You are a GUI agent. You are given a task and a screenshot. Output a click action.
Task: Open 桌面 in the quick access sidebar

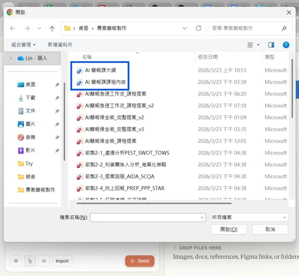30,84
